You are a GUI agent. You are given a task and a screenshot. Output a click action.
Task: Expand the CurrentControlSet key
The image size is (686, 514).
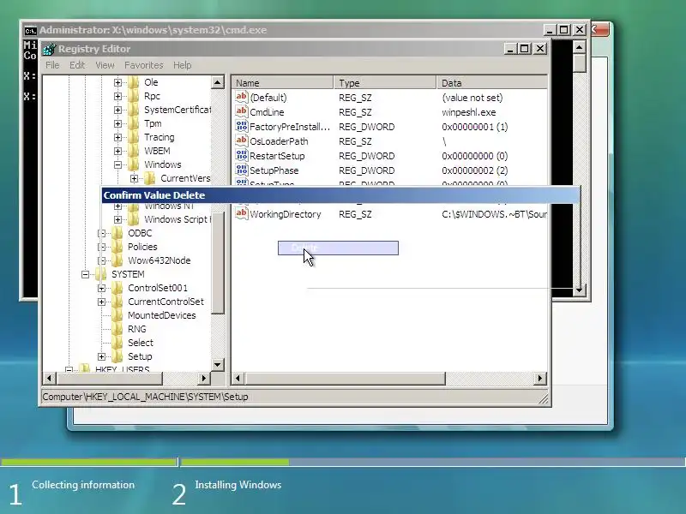pos(101,302)
